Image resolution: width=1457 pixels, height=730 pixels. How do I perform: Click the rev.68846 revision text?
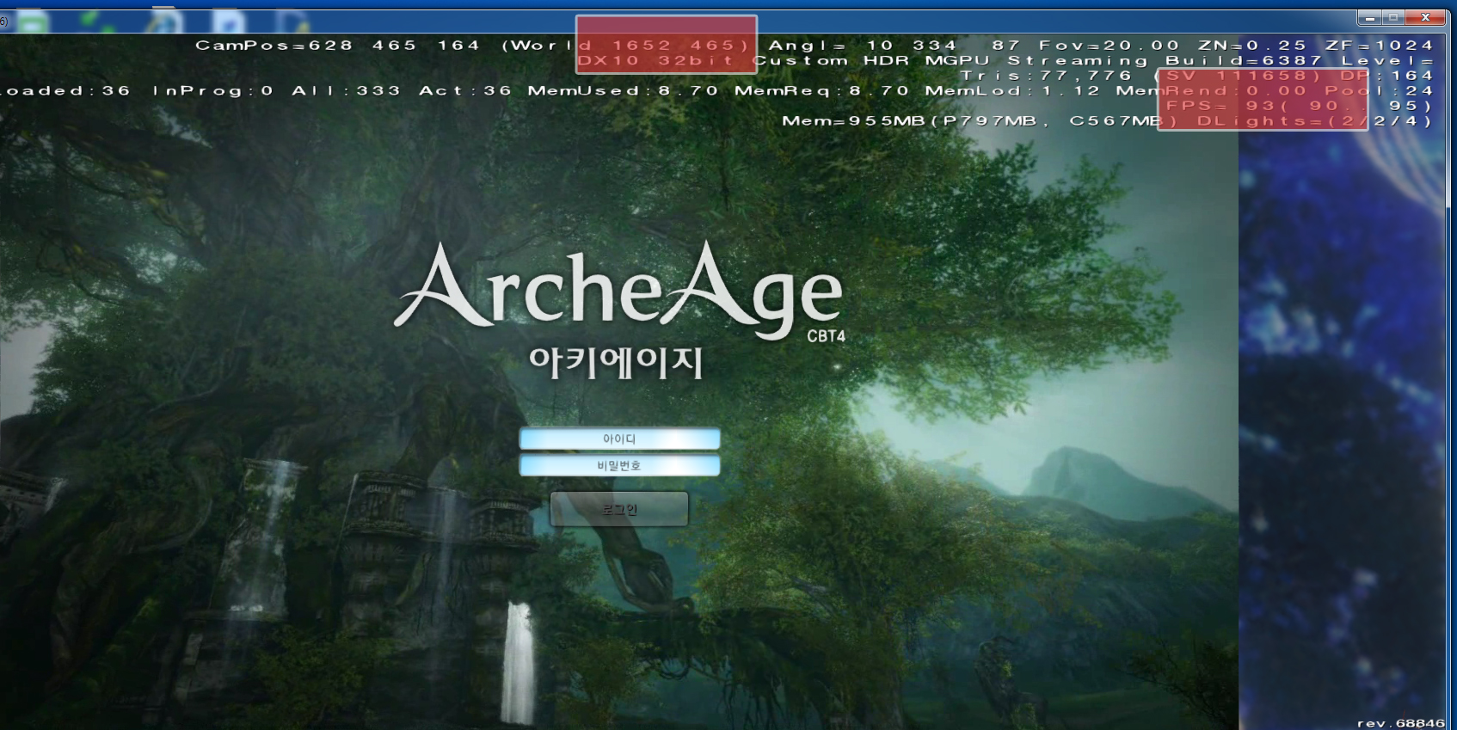pos(1400,723)
